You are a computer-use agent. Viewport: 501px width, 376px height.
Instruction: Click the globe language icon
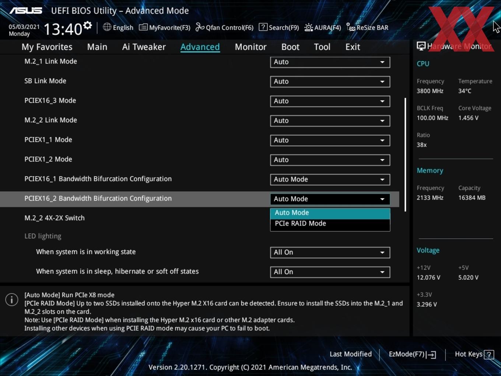107,27
